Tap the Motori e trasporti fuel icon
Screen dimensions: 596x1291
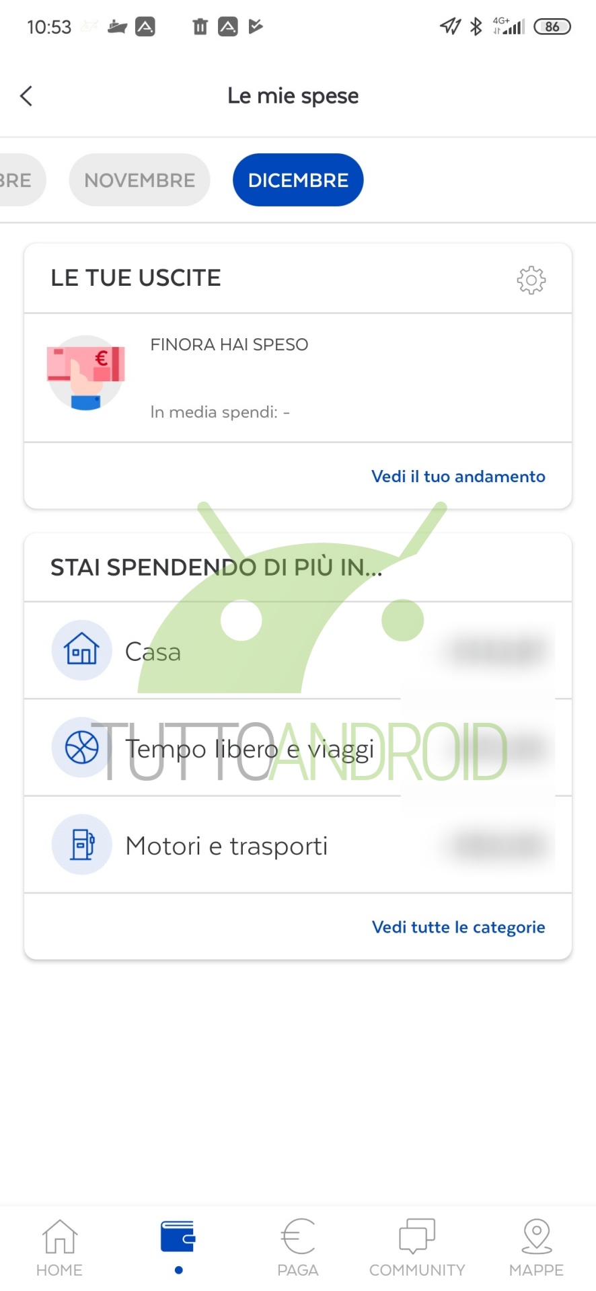tap(81, 845)
